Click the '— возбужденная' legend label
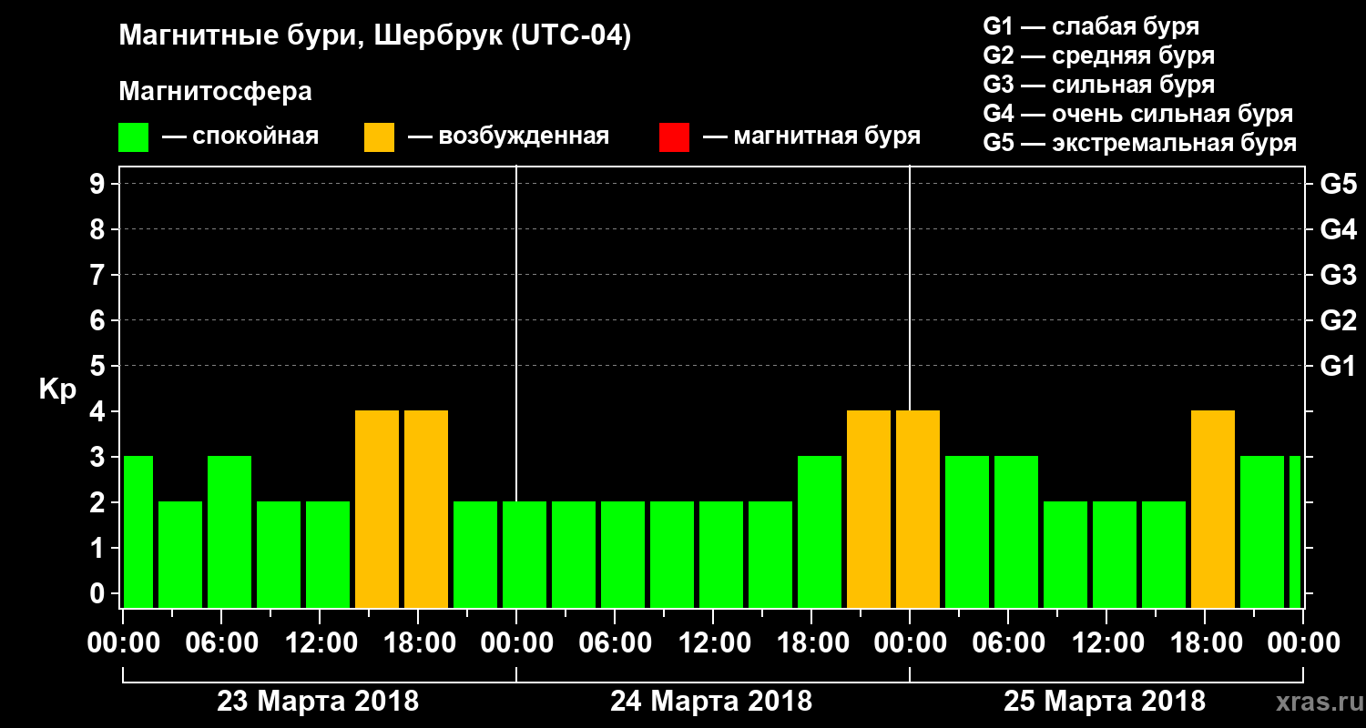Image resolution: width=1366 pixels, height=728 pixels. 509,136
